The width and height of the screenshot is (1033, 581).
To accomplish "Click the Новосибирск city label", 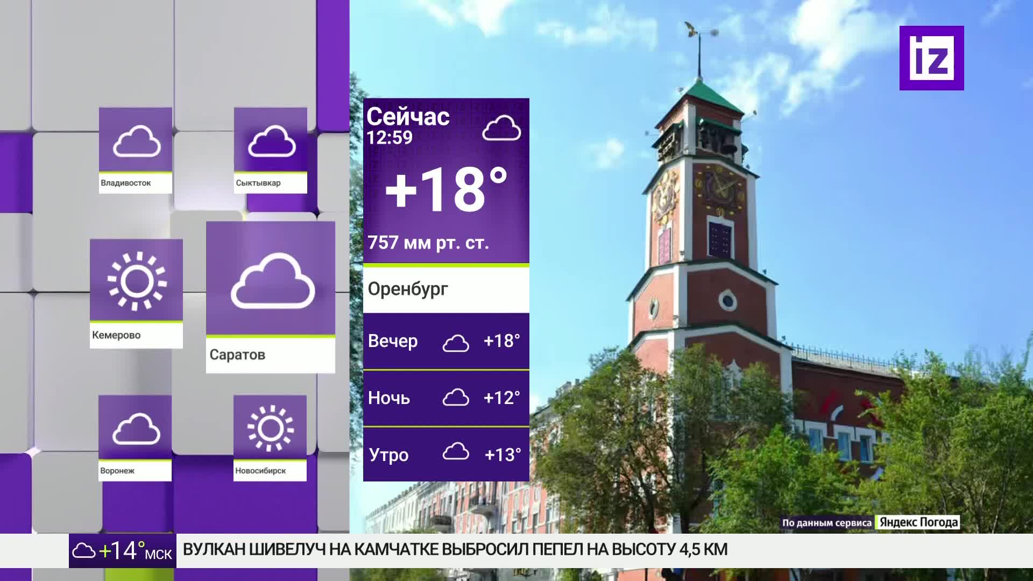I will 260,471.
